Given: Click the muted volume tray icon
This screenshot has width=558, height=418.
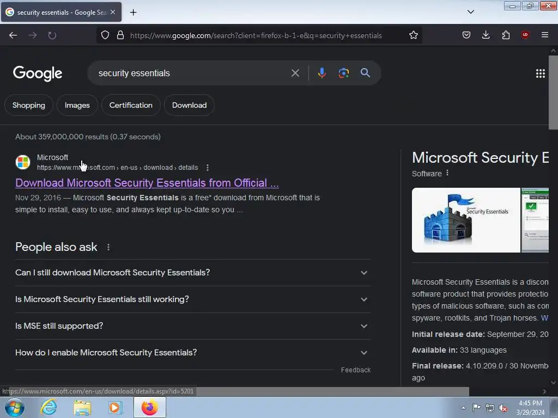Looking at the screenshot, I should pos(503,408).
